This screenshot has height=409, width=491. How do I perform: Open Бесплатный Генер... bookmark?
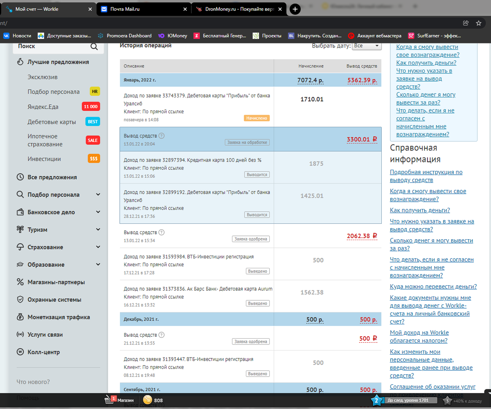(x=220, y=36)
